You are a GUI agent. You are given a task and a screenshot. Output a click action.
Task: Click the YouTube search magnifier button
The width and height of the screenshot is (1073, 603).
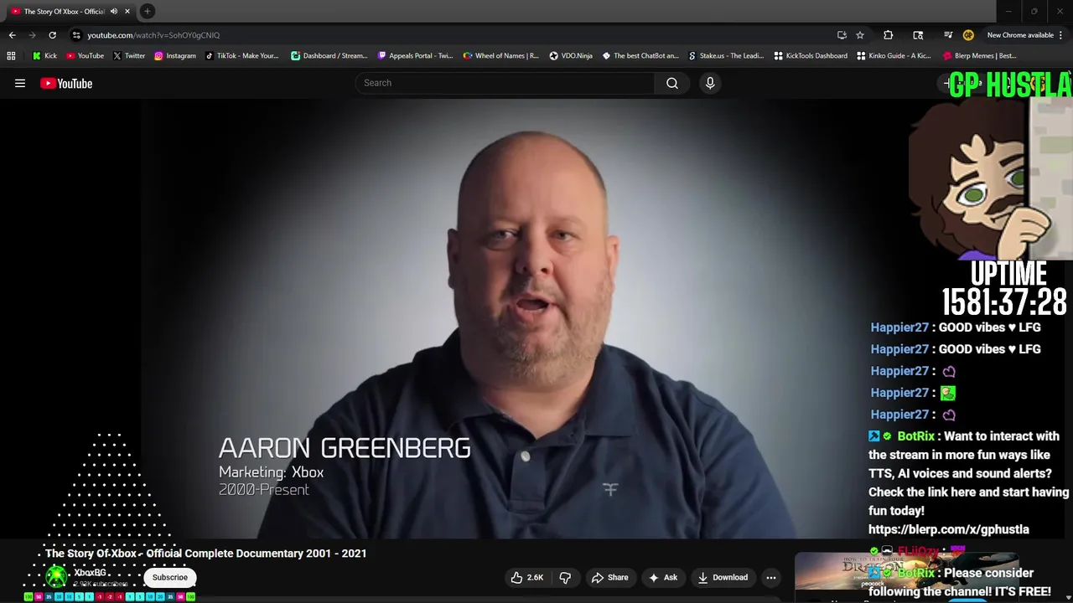tap(672, 83)
